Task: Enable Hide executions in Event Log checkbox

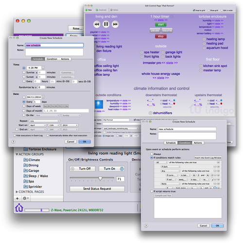Action: tap(15, 136)
